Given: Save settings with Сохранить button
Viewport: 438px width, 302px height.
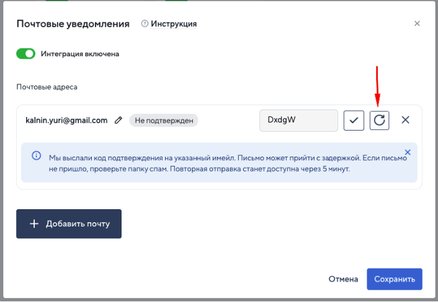Looking at the screenshot, I should tap(394, 279).
